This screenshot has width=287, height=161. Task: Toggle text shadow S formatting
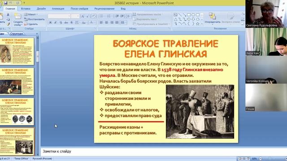point(72,23)
